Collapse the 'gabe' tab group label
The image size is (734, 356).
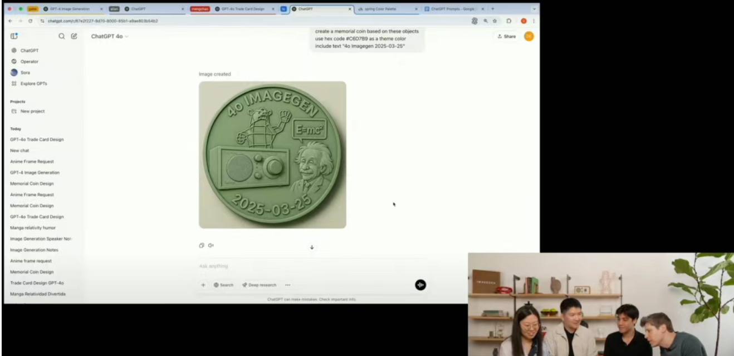point(33,9)
